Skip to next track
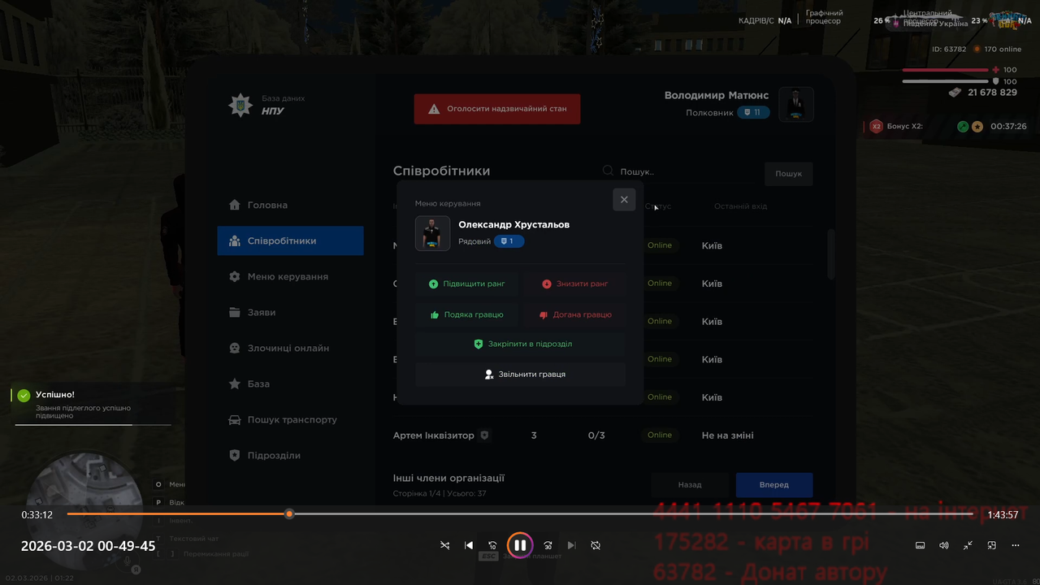This screenshot has height=585, width=1040. (571, 545)
